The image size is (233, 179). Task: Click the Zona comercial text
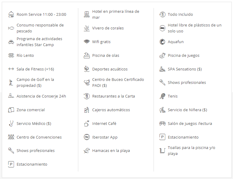[x=31, y=110]
